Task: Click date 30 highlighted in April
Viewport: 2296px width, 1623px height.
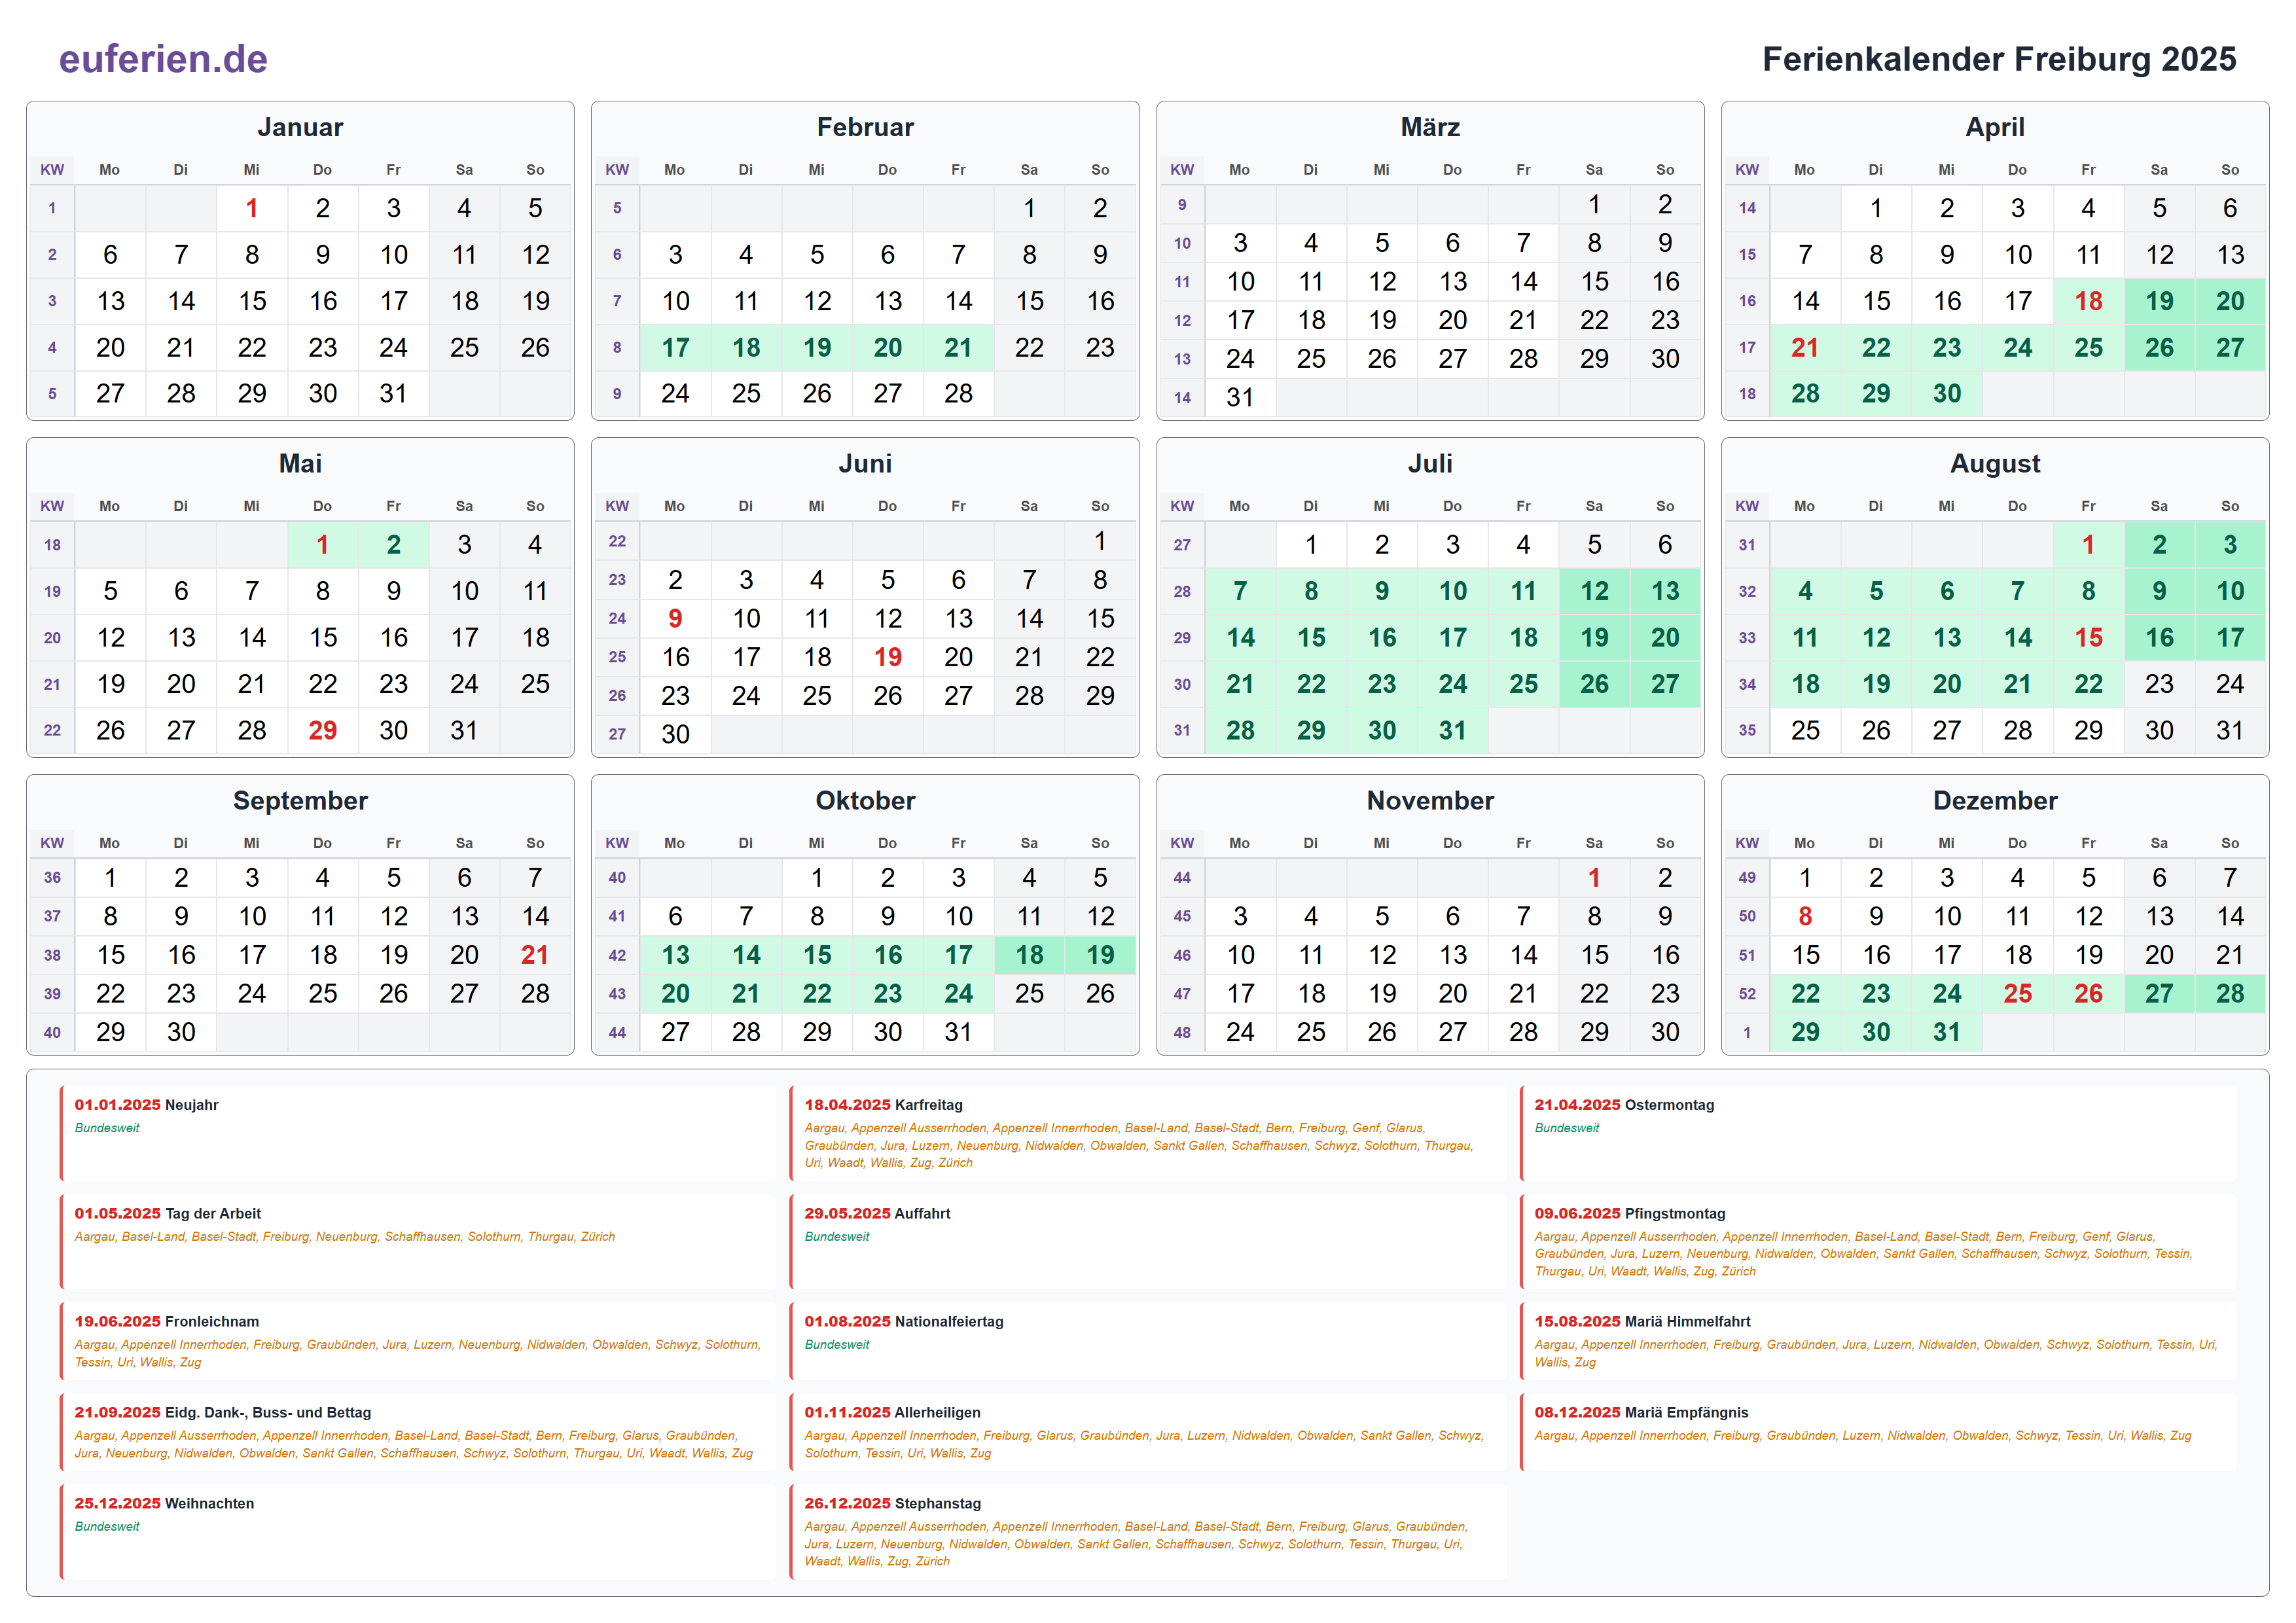Action: [1947, 393]
